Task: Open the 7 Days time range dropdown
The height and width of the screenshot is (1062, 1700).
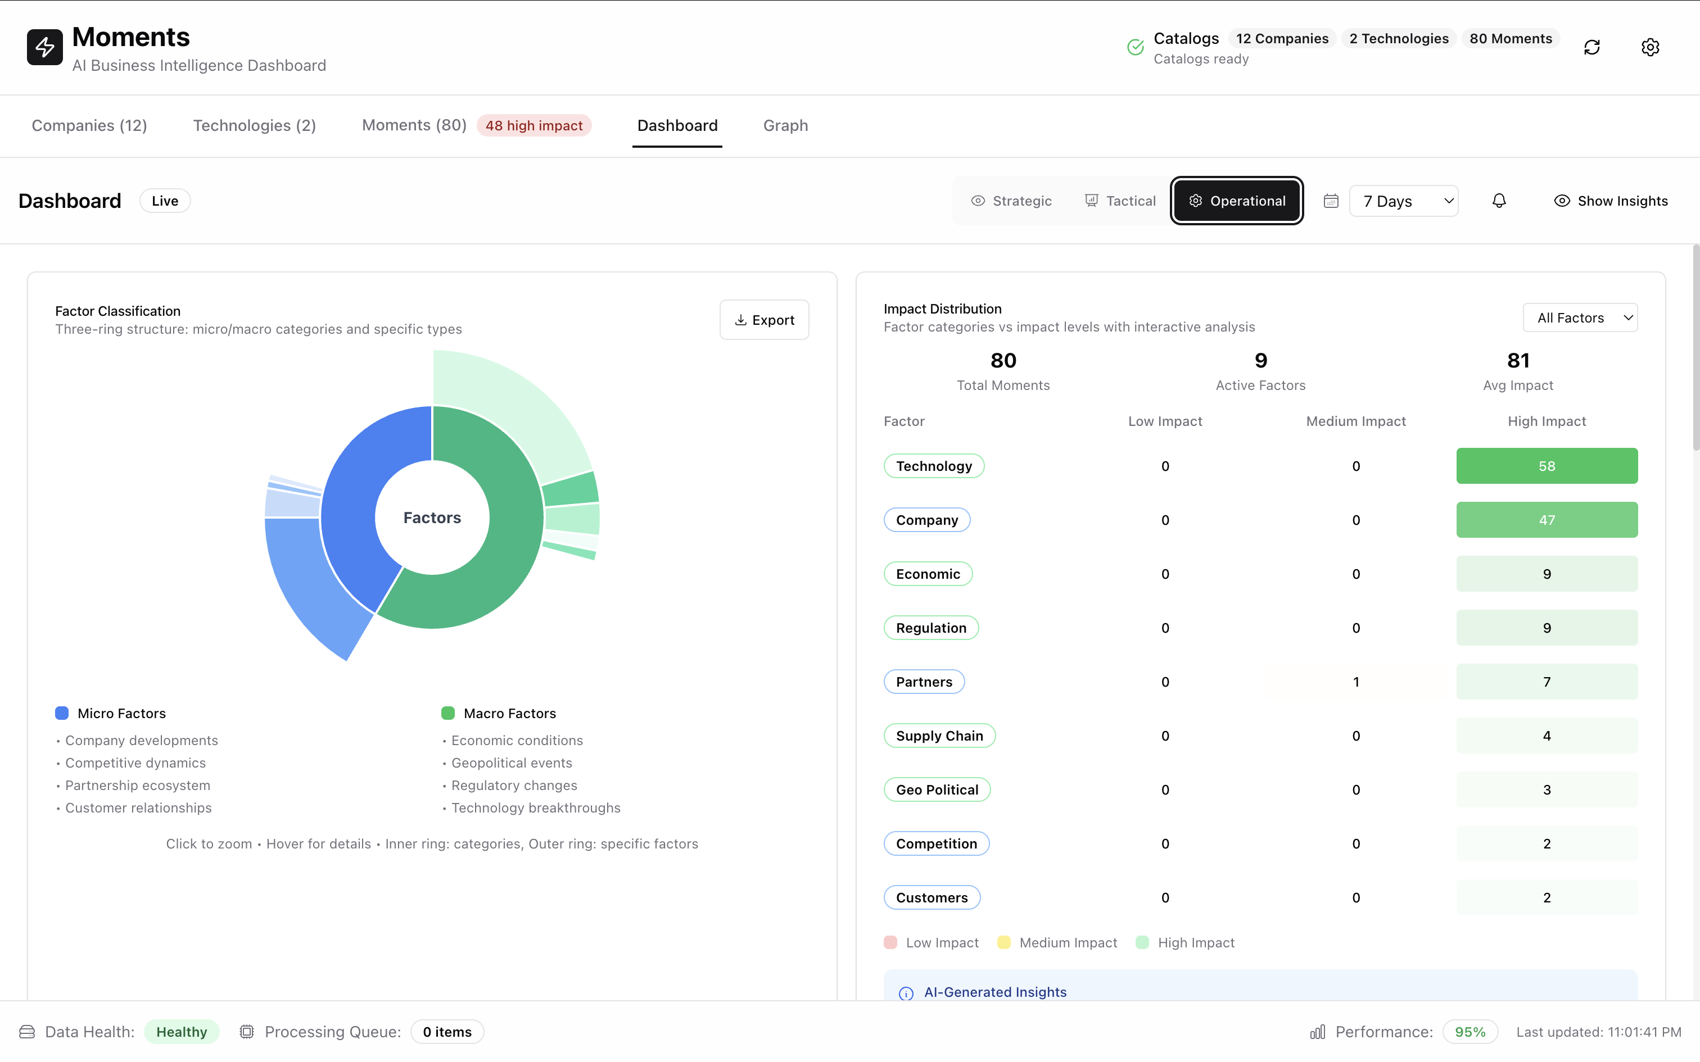Action: point(1404,200)
